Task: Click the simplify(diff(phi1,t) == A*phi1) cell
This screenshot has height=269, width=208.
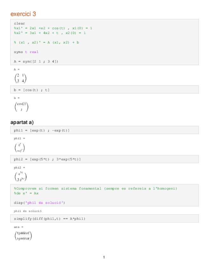Action: (50, 219)
